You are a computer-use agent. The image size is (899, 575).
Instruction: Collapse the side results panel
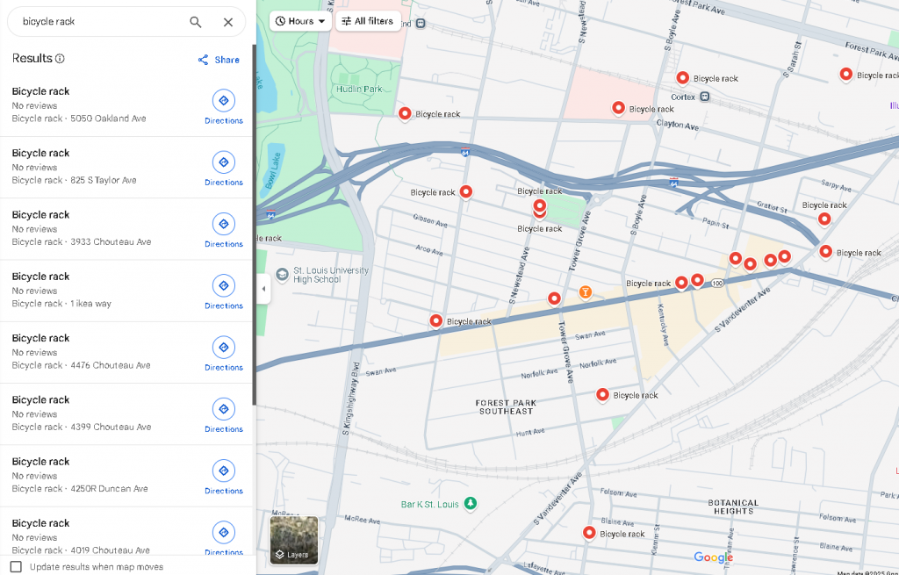tap(263, 289)
